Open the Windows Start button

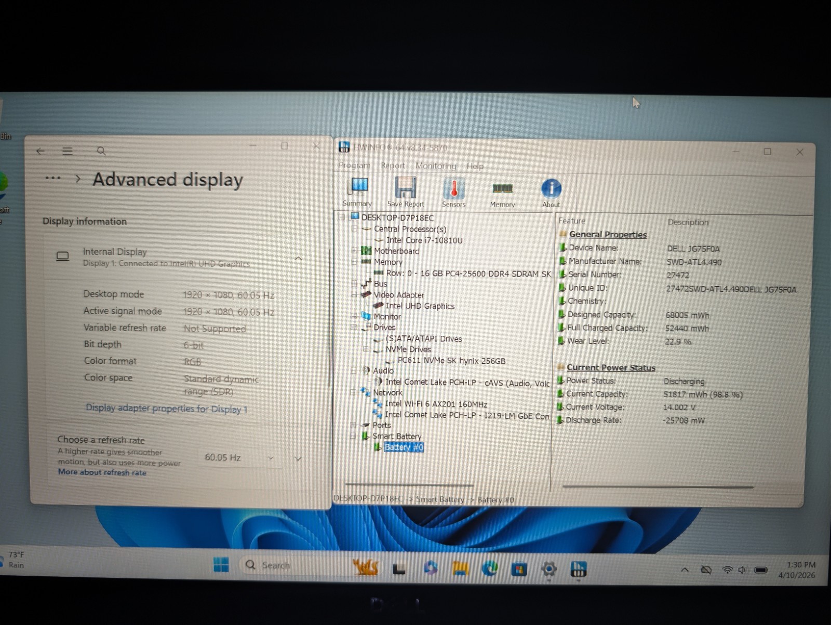(x=221, y=565)
